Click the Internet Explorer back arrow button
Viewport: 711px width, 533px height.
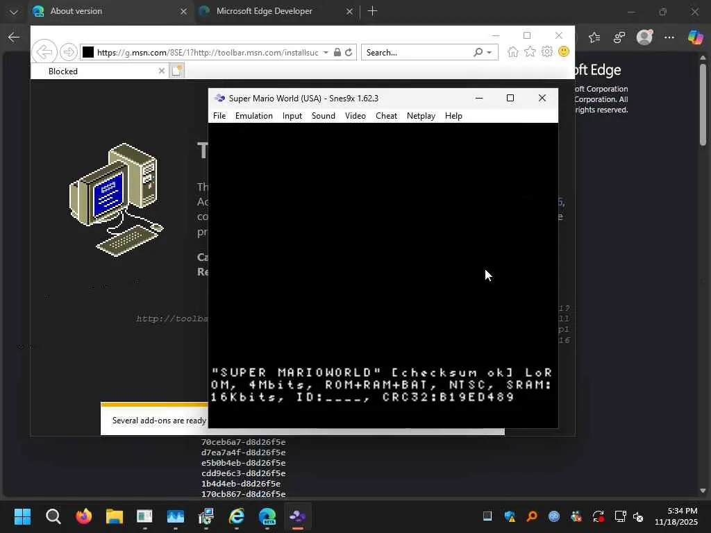coord(44,52)
